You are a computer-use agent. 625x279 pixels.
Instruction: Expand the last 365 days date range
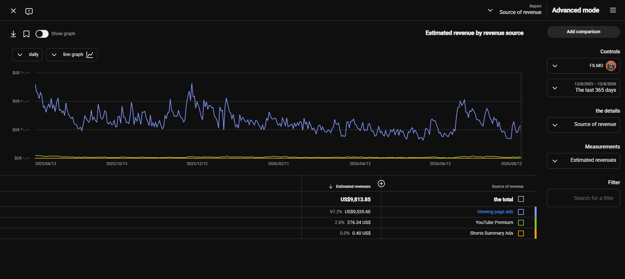pyautogui.click(x=584, y=88)
